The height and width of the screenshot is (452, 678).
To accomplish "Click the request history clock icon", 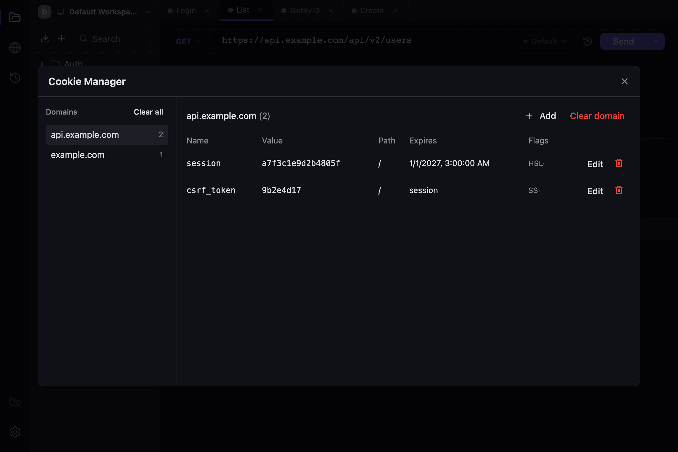I will tap(587, 41).
